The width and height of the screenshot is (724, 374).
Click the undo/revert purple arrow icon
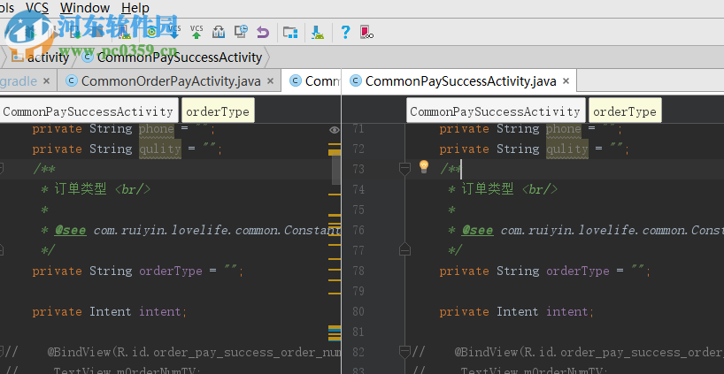(x=262, y=33)
